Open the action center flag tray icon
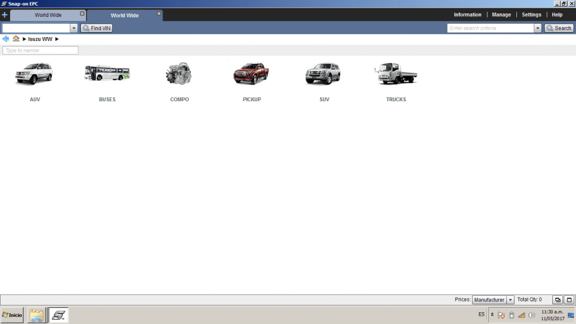The image size is (576, 324). 501,315
